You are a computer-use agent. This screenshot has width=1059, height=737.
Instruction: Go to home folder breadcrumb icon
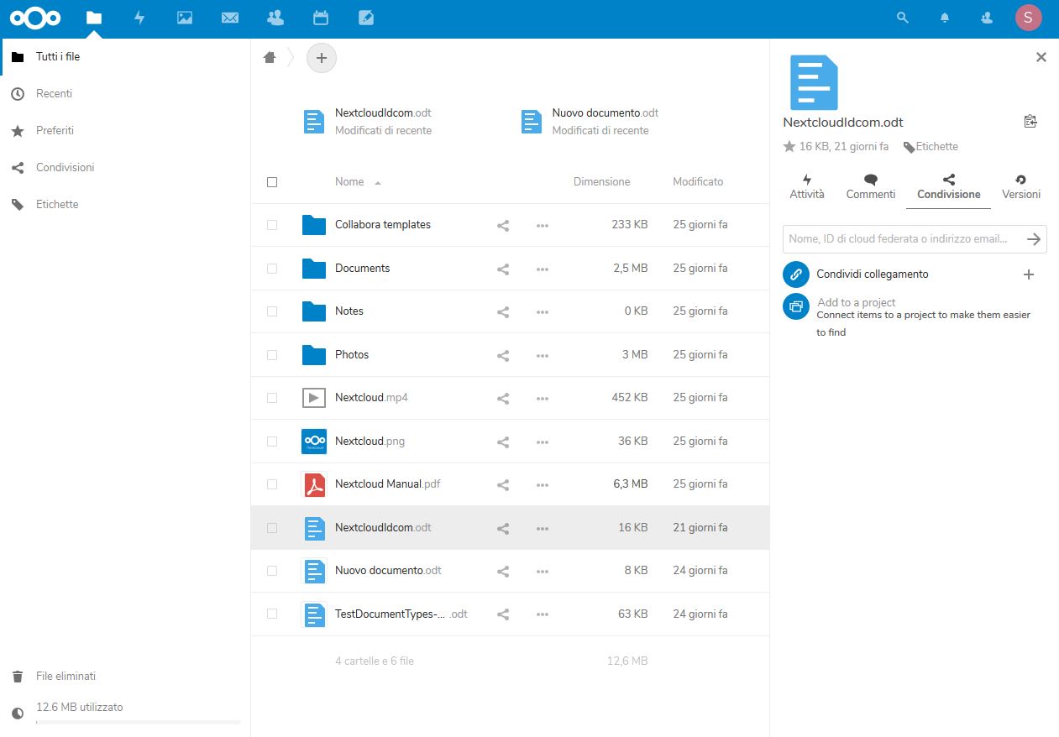click(270, 58)
